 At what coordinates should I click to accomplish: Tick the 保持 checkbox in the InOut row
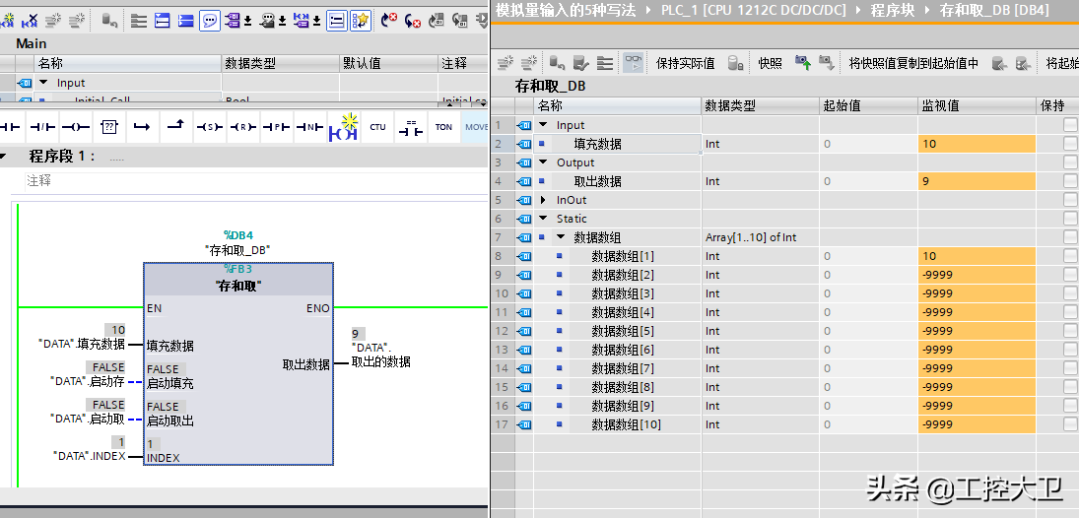[1070, 200]
